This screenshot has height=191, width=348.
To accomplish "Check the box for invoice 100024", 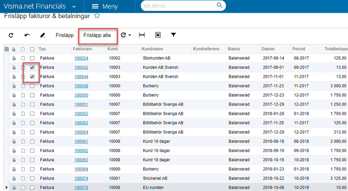I will 32,58.
